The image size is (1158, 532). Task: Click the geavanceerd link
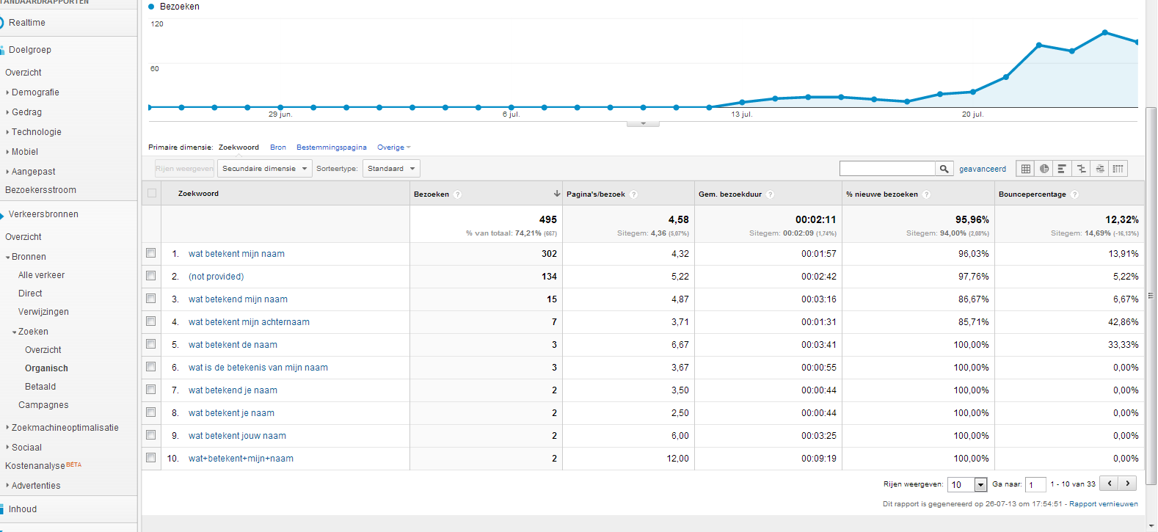[x=983, y=169]
